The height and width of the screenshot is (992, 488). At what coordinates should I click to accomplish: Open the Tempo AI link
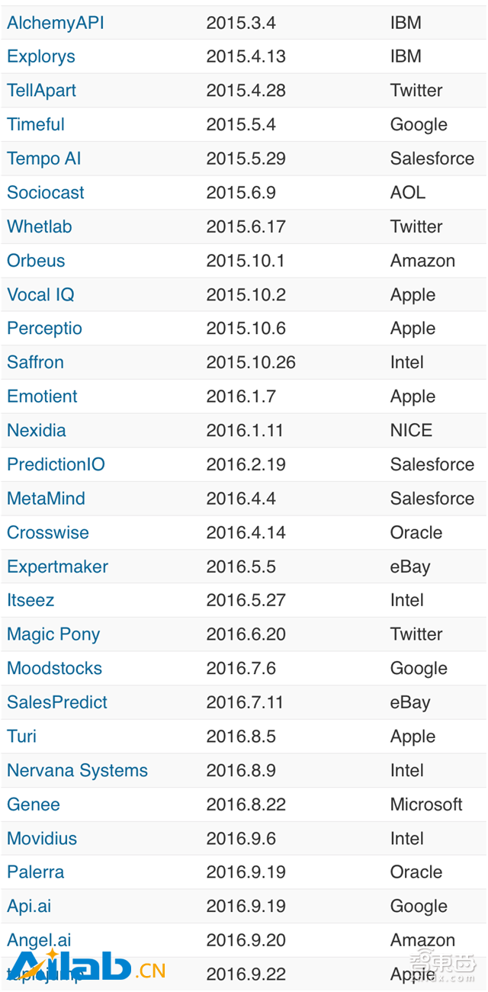pos(44,159)
